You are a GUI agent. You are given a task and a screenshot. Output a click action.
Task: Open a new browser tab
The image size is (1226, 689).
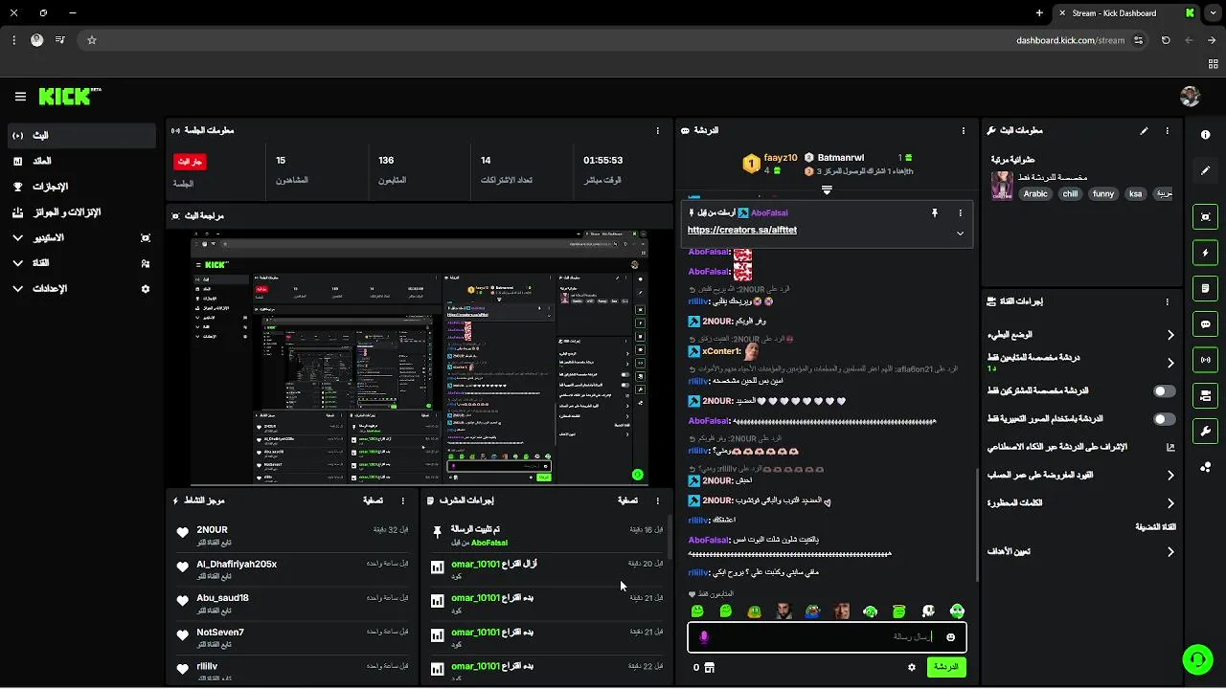click(1039, 13)
